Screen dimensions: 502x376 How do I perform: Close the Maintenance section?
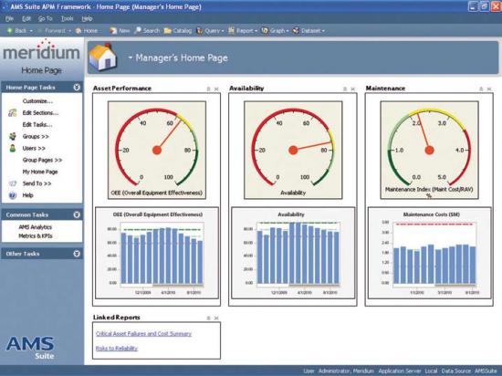489,89
